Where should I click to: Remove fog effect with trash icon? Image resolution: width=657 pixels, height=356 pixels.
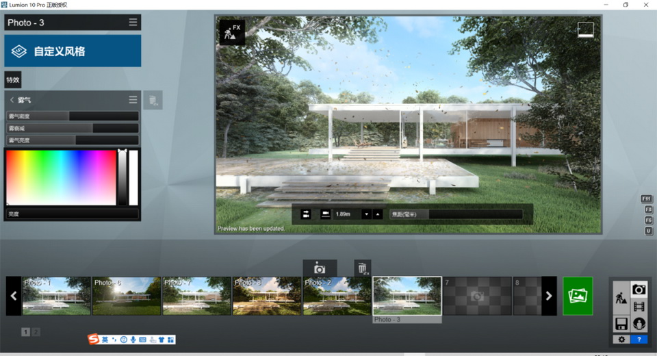pos(153,101)
